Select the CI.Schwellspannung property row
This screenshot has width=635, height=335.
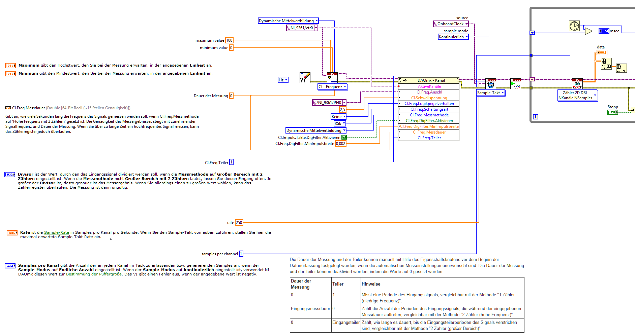[429, 98]
